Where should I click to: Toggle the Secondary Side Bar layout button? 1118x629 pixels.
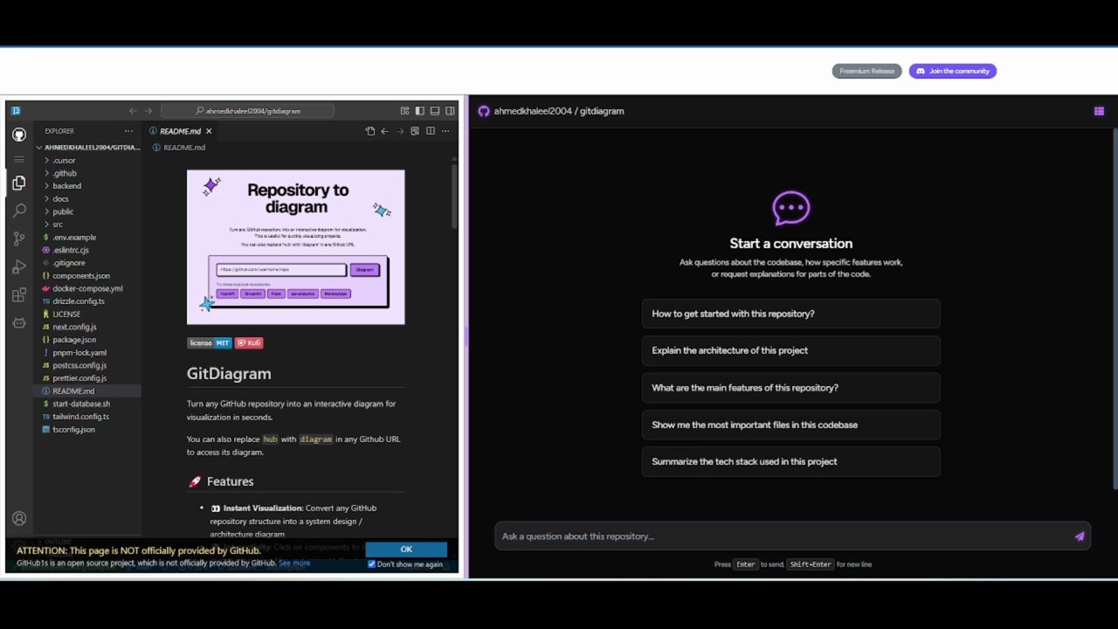(x=450, y=111)
